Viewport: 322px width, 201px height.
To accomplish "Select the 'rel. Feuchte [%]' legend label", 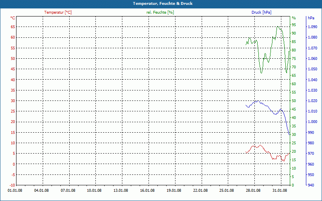I will click(x=160, y=12).
